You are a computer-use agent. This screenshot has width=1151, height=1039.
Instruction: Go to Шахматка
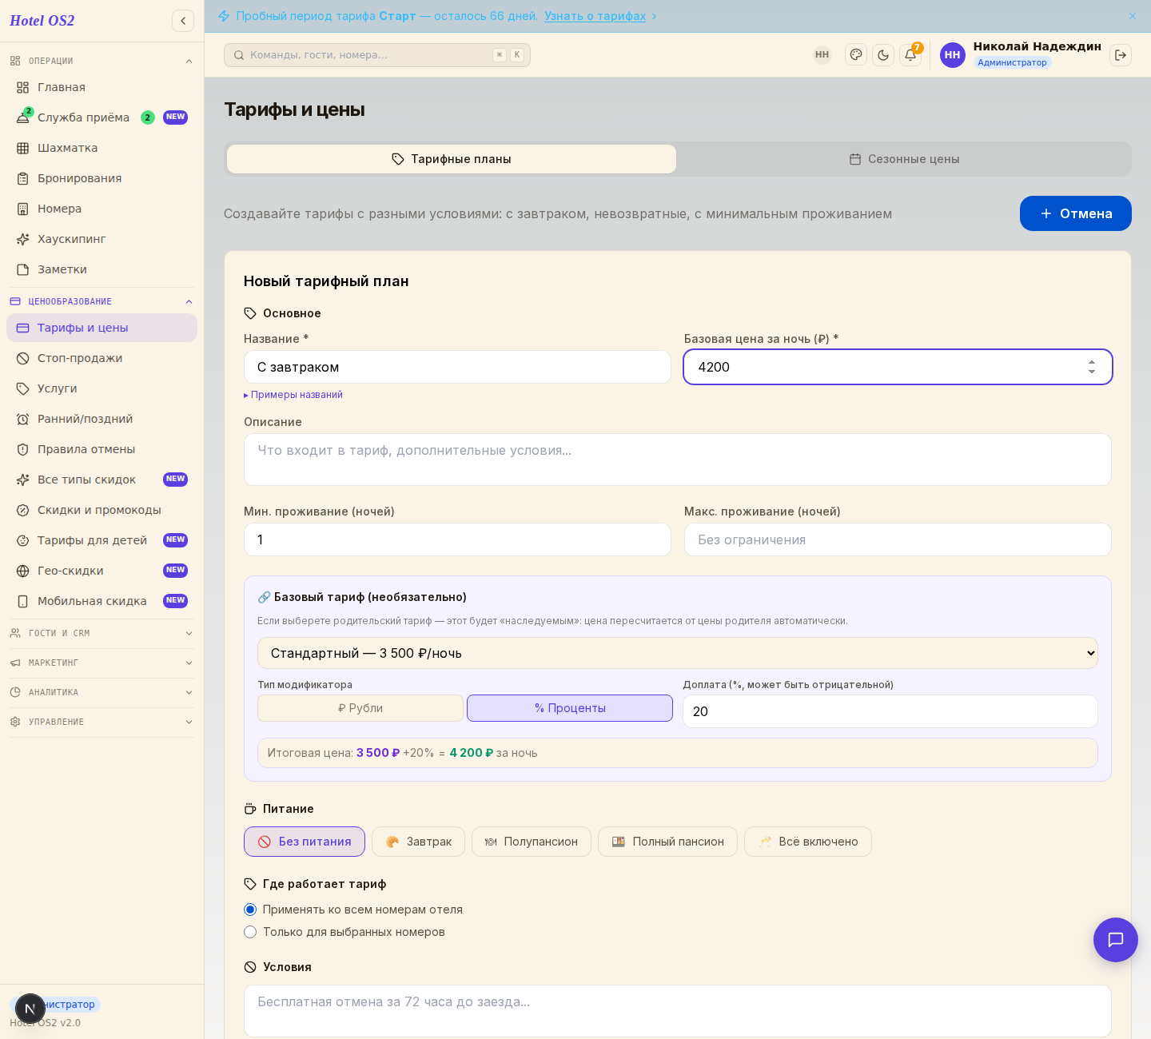[x=102, y=148]
